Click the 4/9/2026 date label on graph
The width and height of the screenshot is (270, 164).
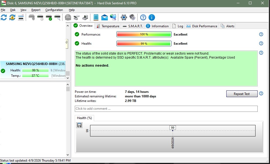(173, 143)
